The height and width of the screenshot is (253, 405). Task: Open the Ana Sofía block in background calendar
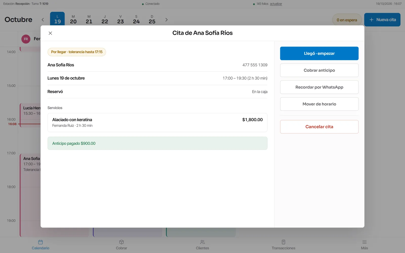tap(30, 195)
